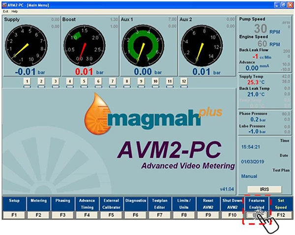The height and width of the screenshot is (235, 295).
Task: Select the Reset AVM2 function label
Action: (x=208, y=204)
